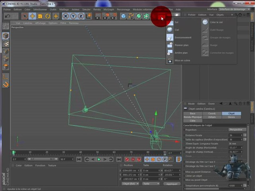Image resolution: width=255 pixels, height=191 pixels.
Task: Click the Undo arrow icon
Action: point(7,16)
